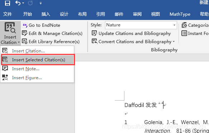Click the Instant Formatting icon
The height and width of the screenshot is (133, 209).
[x=184, y=33]
